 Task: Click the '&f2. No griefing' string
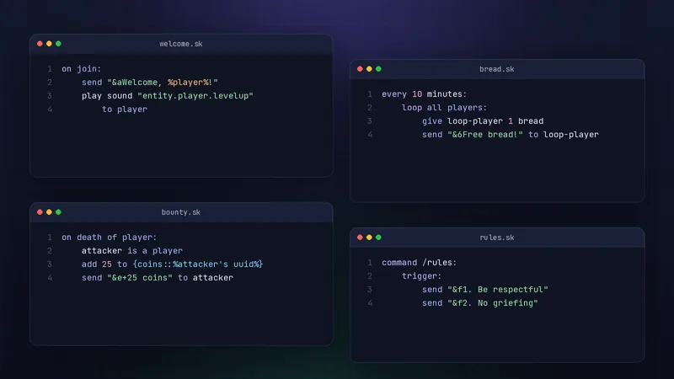click(493, 303)
